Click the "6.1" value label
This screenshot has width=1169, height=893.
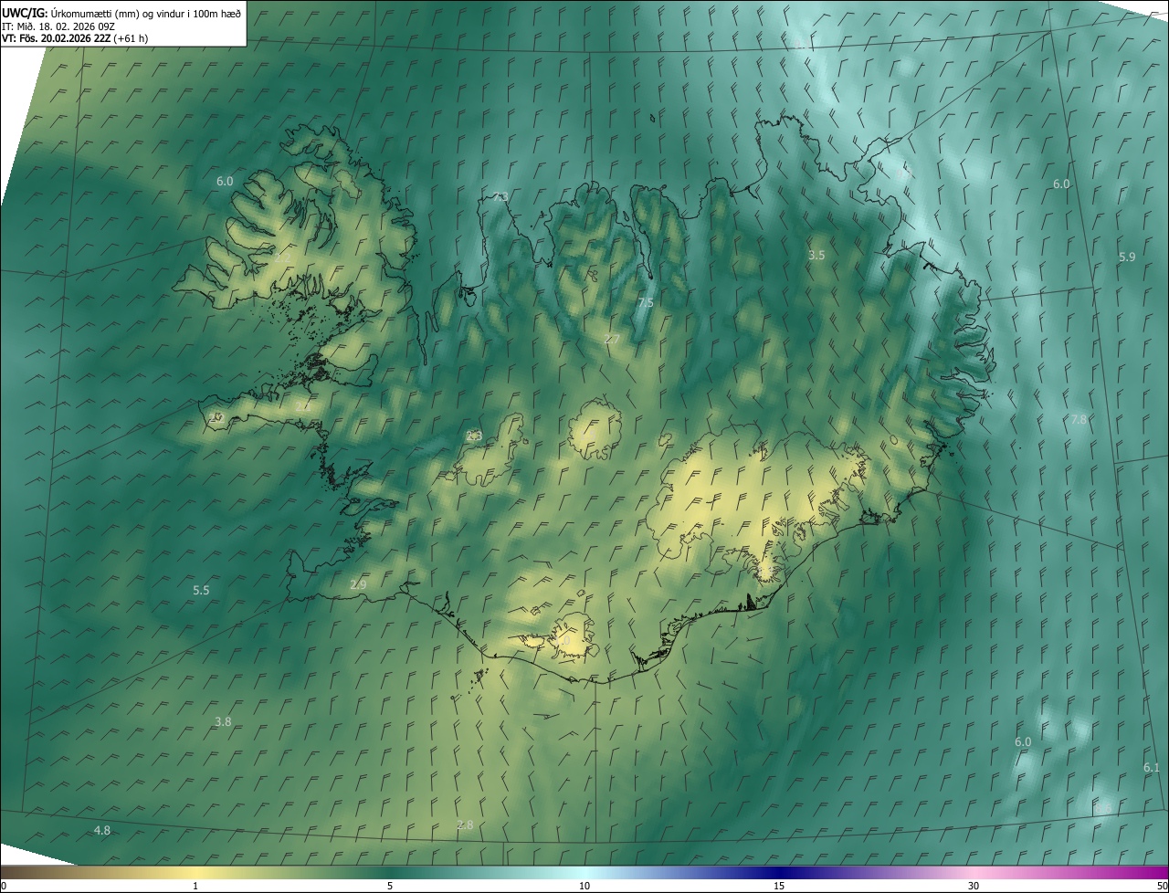click(x=1151, y=768)
